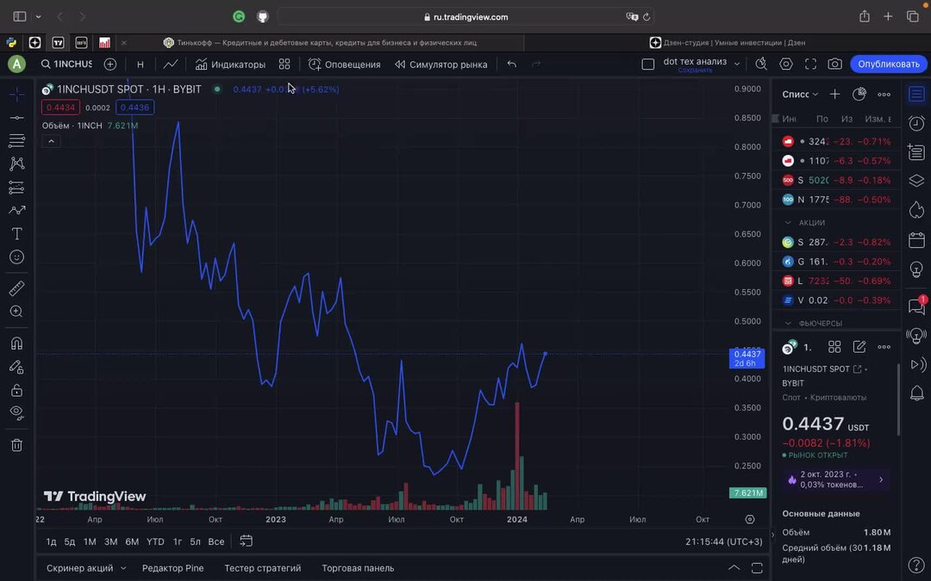The image size is (931, 581).
Task: Toggle lock on all drawings
Action: pyautogui.click(x=16, y=390)
